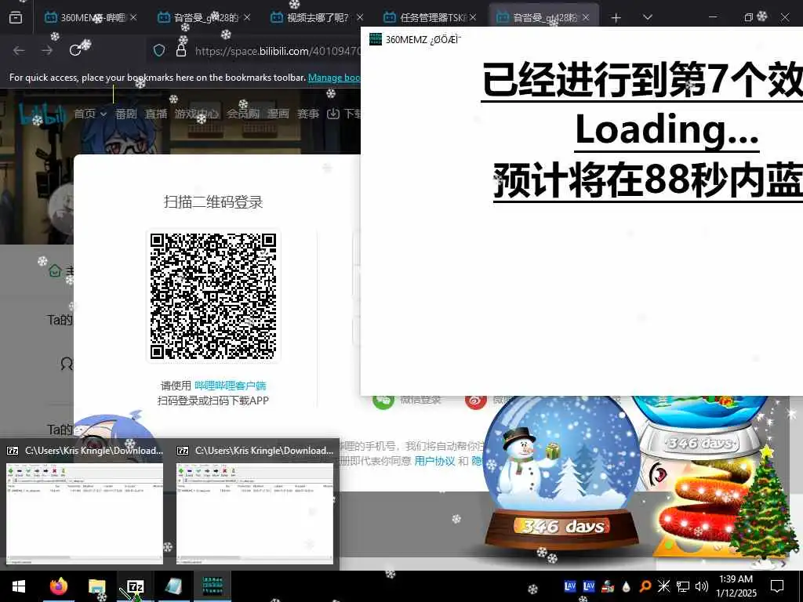Open the list all tabs chevron
This screenshot has width=803, height=602.
[648, 17]
